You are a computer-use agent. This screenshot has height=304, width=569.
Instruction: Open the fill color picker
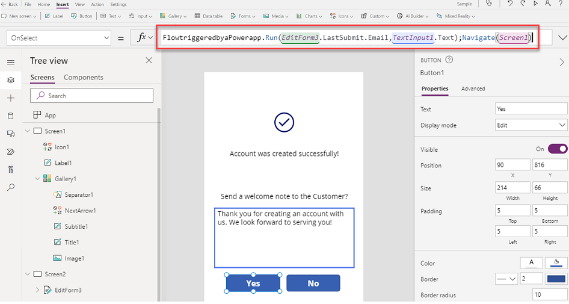pos(556,262)
